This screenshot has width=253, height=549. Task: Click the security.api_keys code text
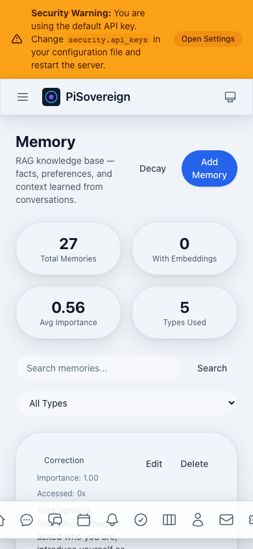(x=108, y=39)
